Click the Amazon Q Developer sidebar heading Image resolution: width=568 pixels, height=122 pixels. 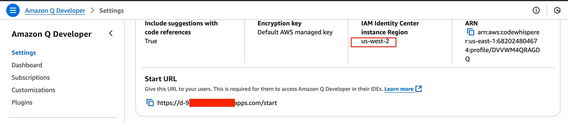[52, 34]
